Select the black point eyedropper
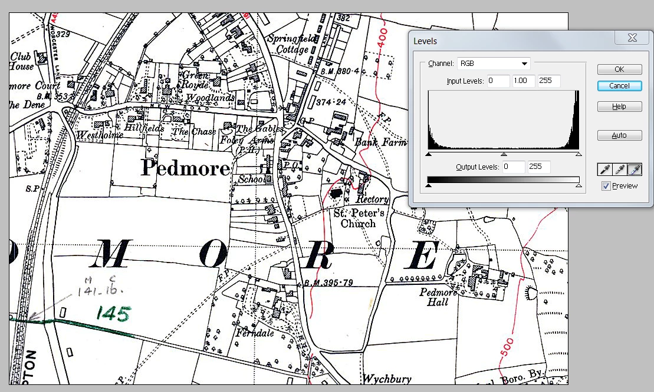654x392 pixels. [604, 170]
